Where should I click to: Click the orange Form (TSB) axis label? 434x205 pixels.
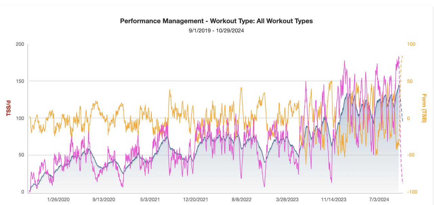[423, 108]
